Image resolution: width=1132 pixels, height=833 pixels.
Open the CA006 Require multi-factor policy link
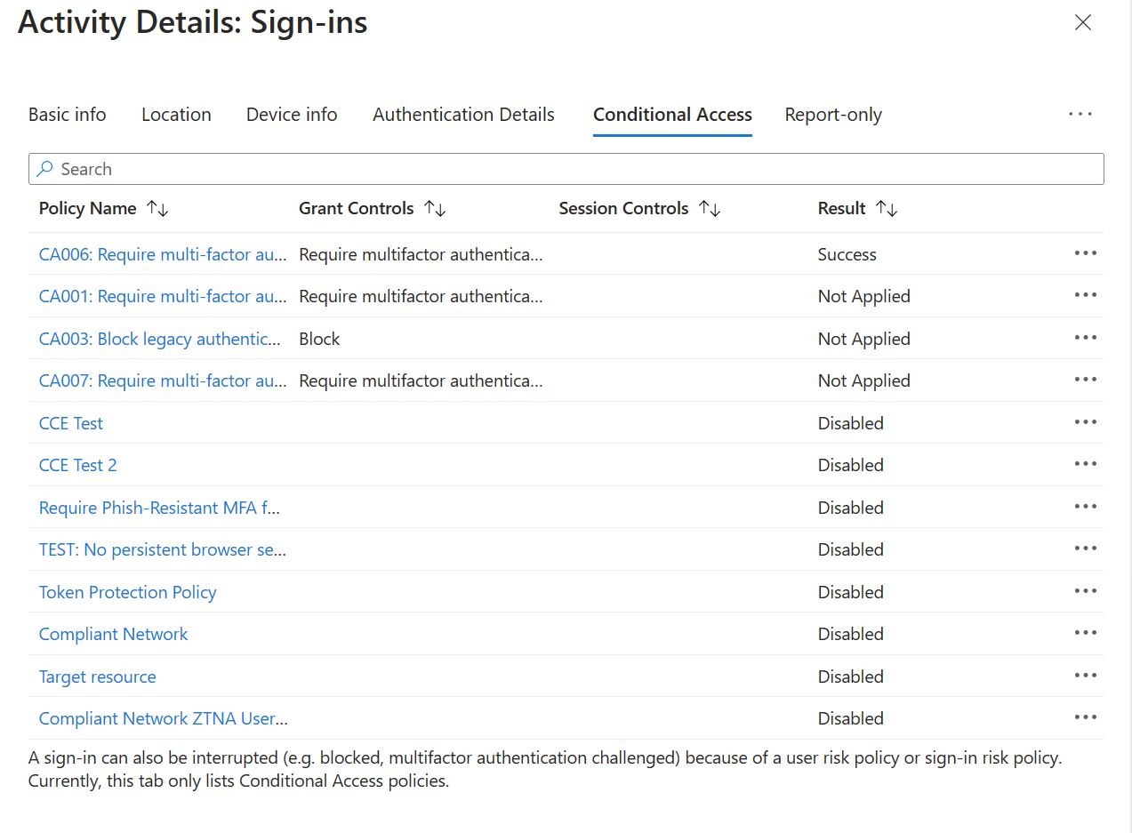tap(163, 254)
